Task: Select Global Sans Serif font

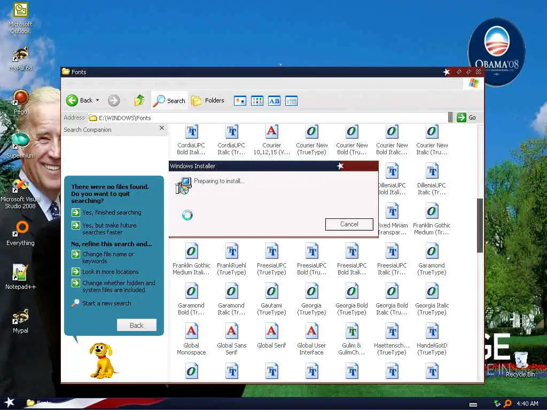Action: 231,340
